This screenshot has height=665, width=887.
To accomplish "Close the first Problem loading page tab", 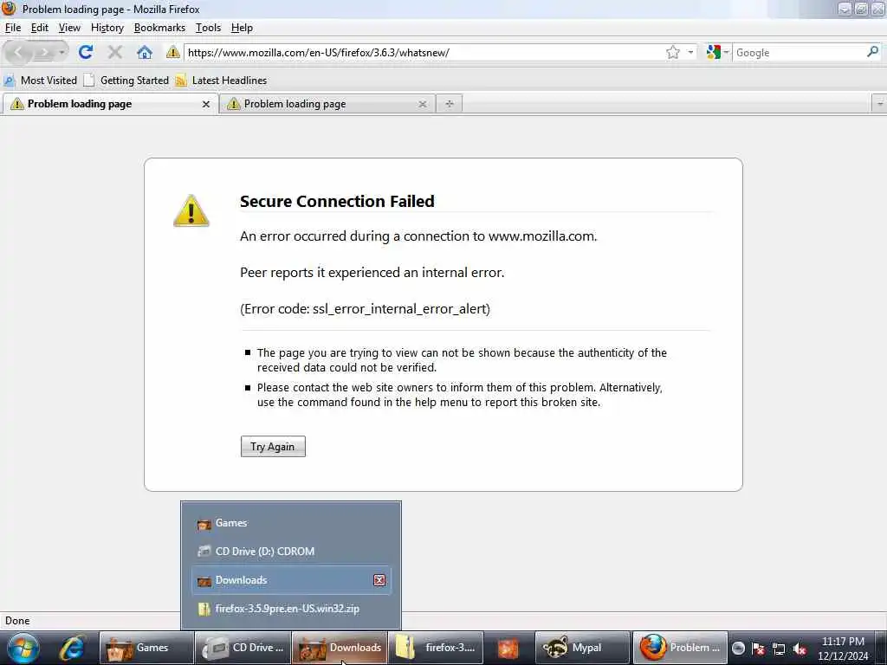I will pyautogui.click(x=206, y=104).
